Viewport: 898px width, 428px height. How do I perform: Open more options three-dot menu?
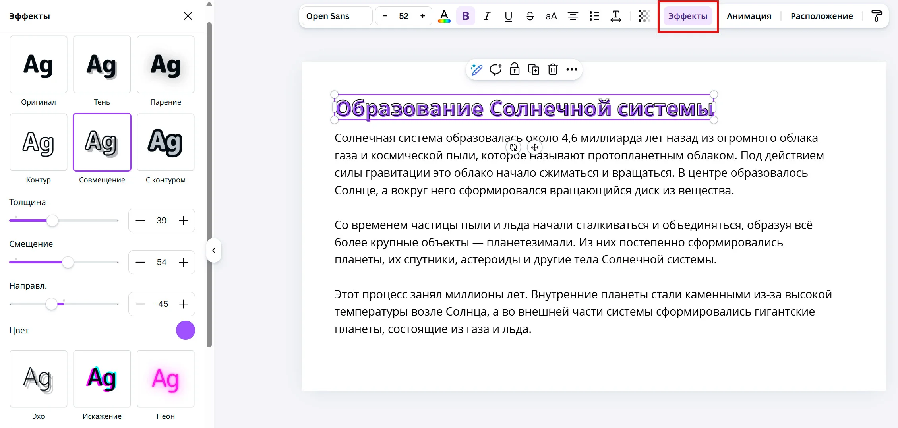coord(572,70)
